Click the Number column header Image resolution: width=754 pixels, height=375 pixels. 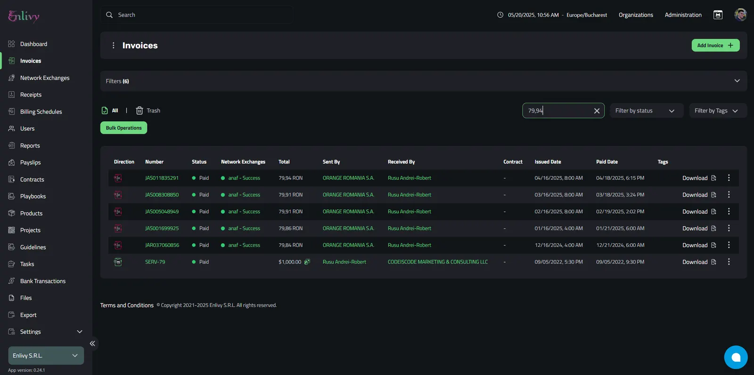154,162
